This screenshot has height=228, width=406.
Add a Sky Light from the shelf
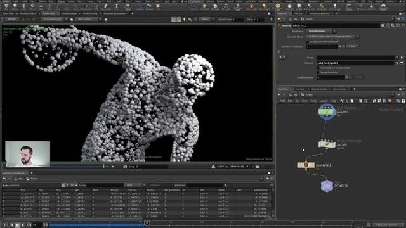pyautogui.click(x=289, y=7)
